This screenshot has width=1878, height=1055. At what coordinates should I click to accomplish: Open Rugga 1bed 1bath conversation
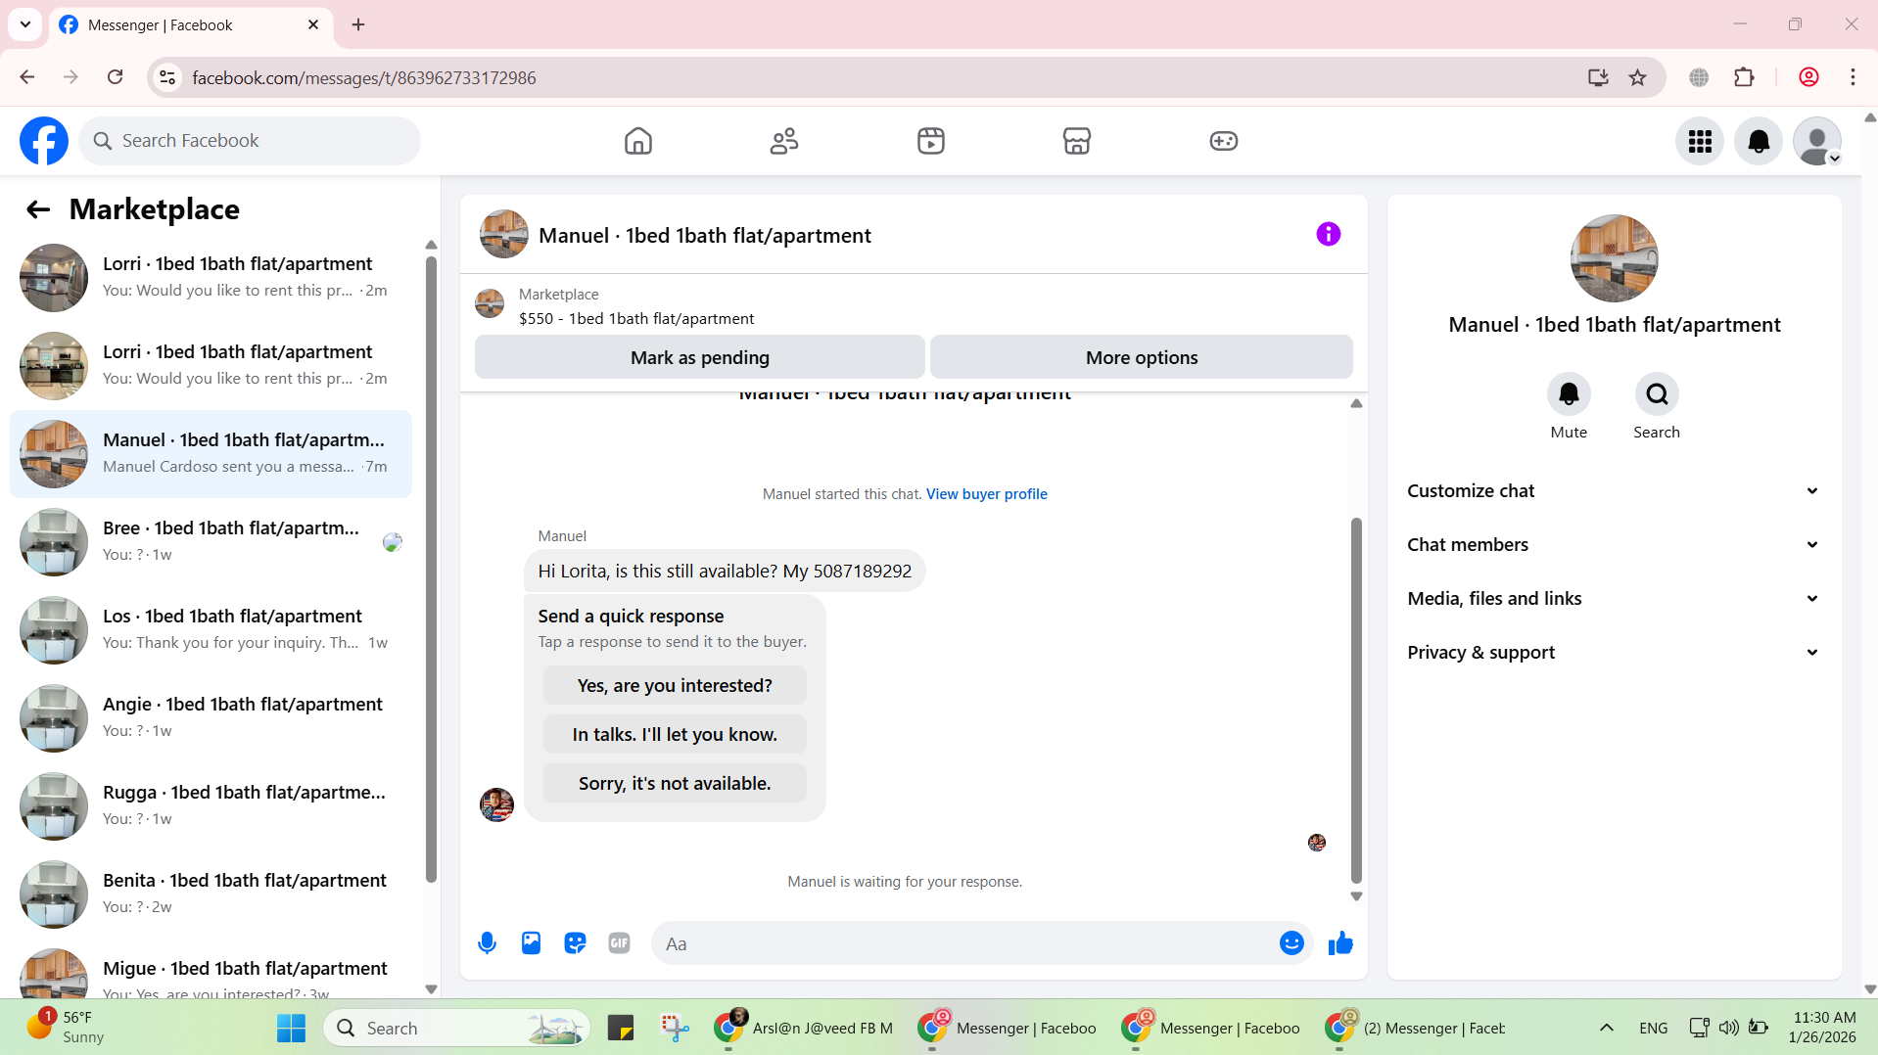click(x=211, y=806)
